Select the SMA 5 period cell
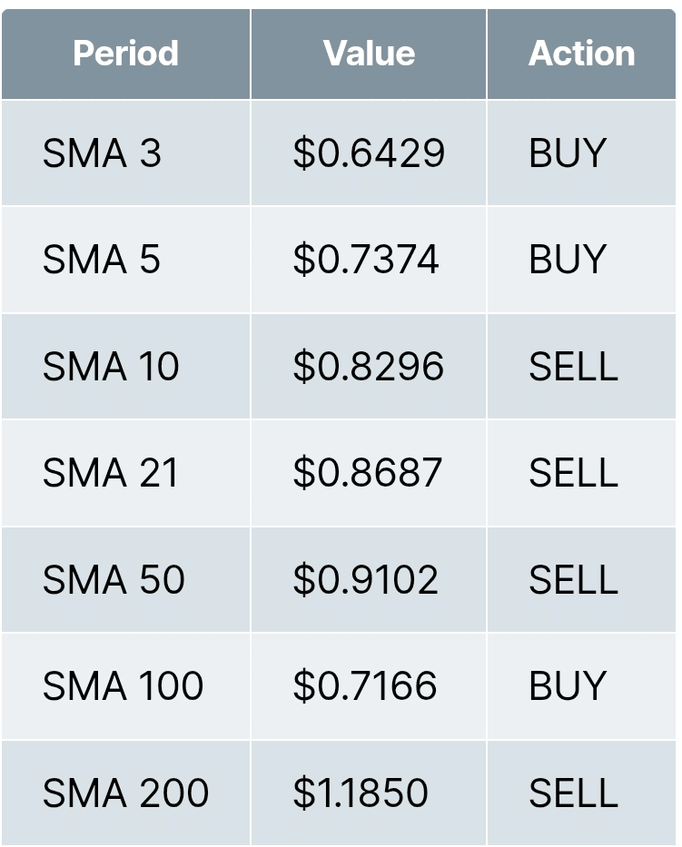The height and width of the screenshot is (847, 682). pyautogui.click(x=102, y=260)
